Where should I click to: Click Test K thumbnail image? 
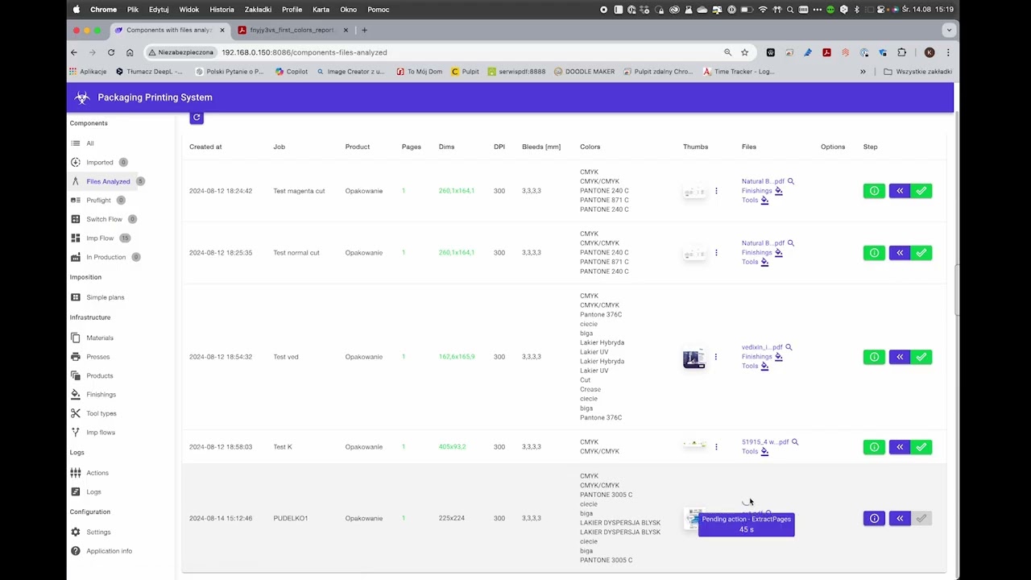(x=694, y=444)
